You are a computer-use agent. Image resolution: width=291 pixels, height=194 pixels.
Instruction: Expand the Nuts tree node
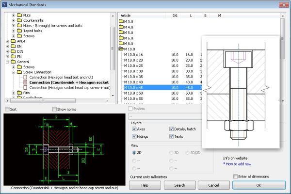[x=14, y=15]
